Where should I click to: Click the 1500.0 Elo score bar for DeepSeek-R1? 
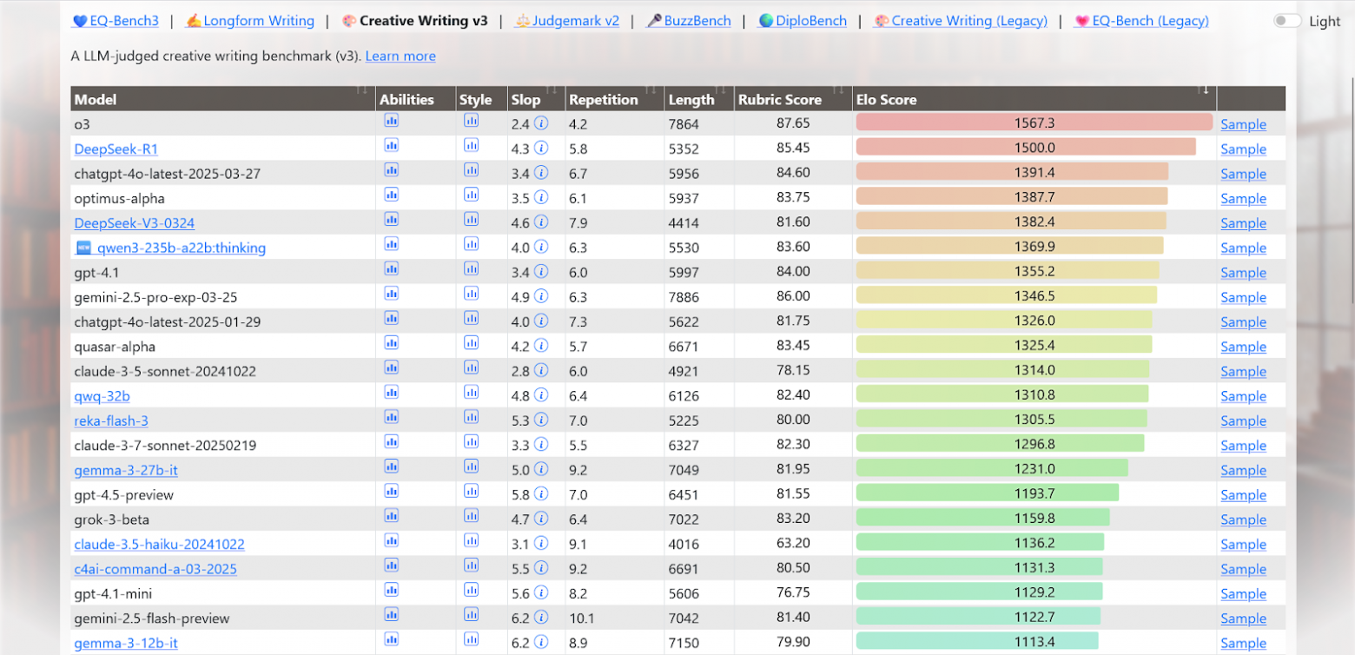point(1026,148)
